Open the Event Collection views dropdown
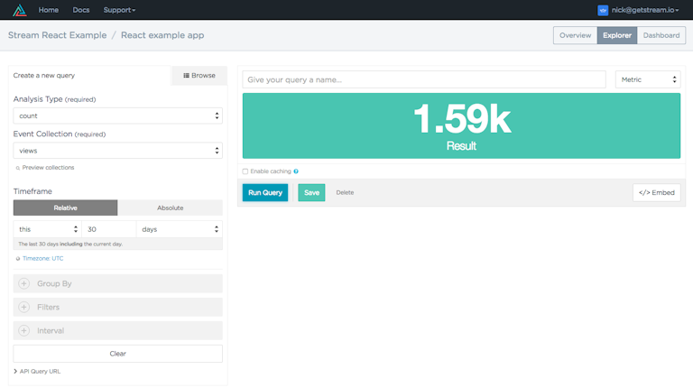Viewport: 693px width, 388px height. (117, 151)
